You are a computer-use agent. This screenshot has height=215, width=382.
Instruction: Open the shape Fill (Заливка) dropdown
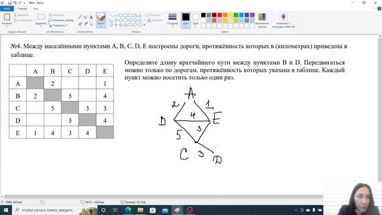click(155, 20)
